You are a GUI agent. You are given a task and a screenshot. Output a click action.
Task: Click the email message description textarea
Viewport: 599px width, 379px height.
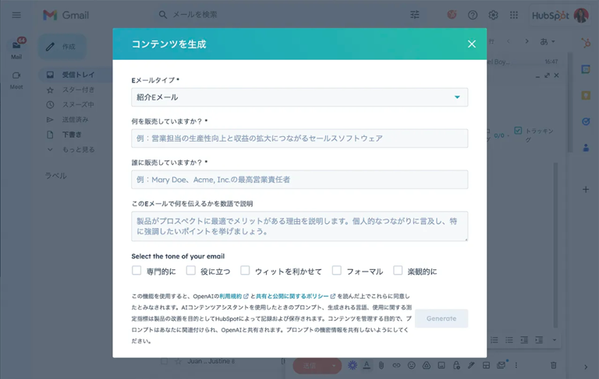(299, 226)
